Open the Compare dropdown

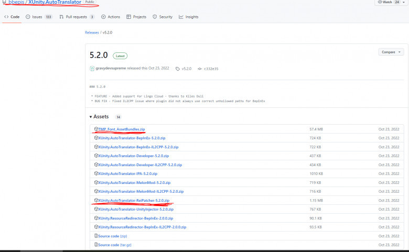(391, 52)
